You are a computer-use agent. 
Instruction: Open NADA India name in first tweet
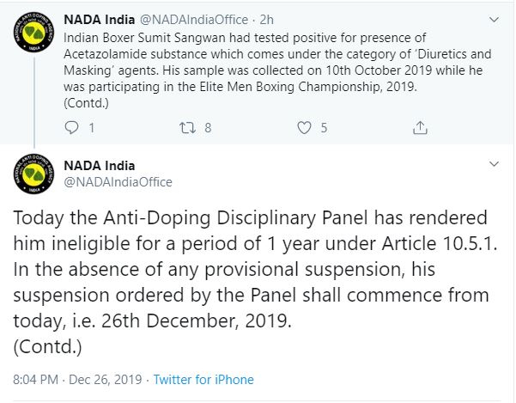point(100,20)
